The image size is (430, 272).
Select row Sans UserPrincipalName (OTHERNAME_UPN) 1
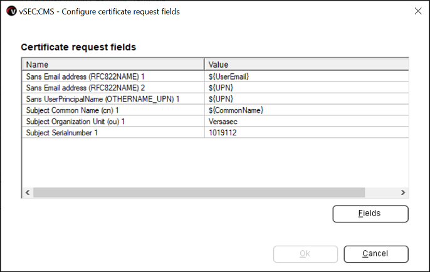tap(215, 99)
